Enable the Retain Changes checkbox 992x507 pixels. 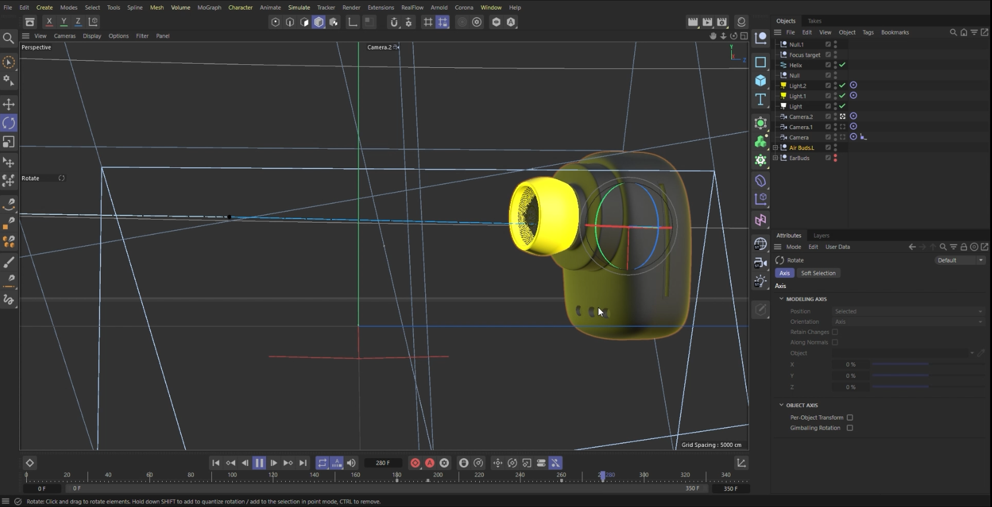pos(835,332)
